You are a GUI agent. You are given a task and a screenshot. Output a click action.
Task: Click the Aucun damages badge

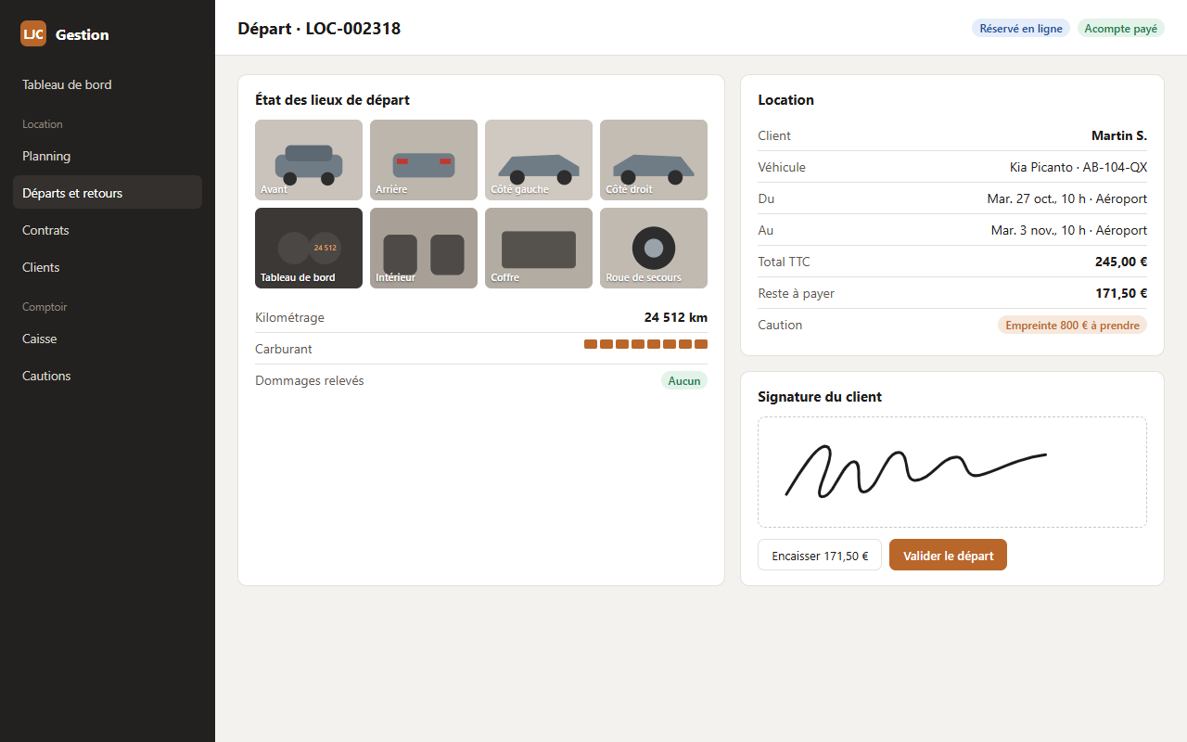tap(684, 380)
